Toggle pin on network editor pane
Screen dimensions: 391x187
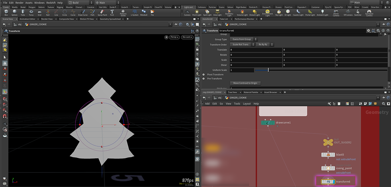(x=383, y=98)
